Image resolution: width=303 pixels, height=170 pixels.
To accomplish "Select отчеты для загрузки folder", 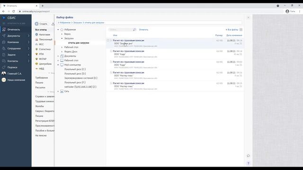I will 79,43.
